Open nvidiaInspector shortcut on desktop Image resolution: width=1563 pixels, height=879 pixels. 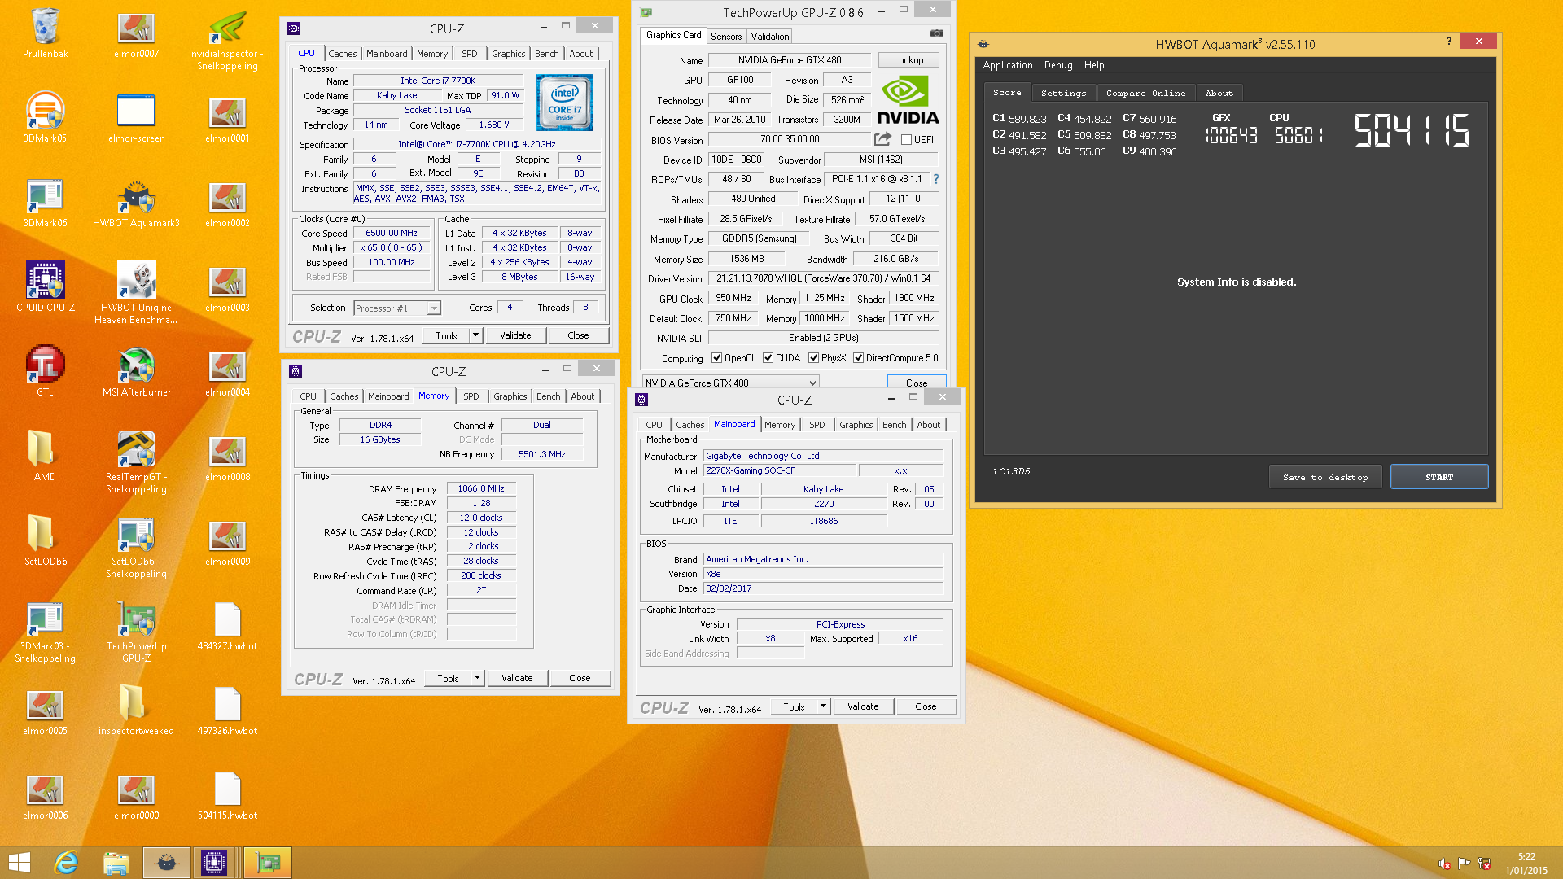click(x=227, y=39)
